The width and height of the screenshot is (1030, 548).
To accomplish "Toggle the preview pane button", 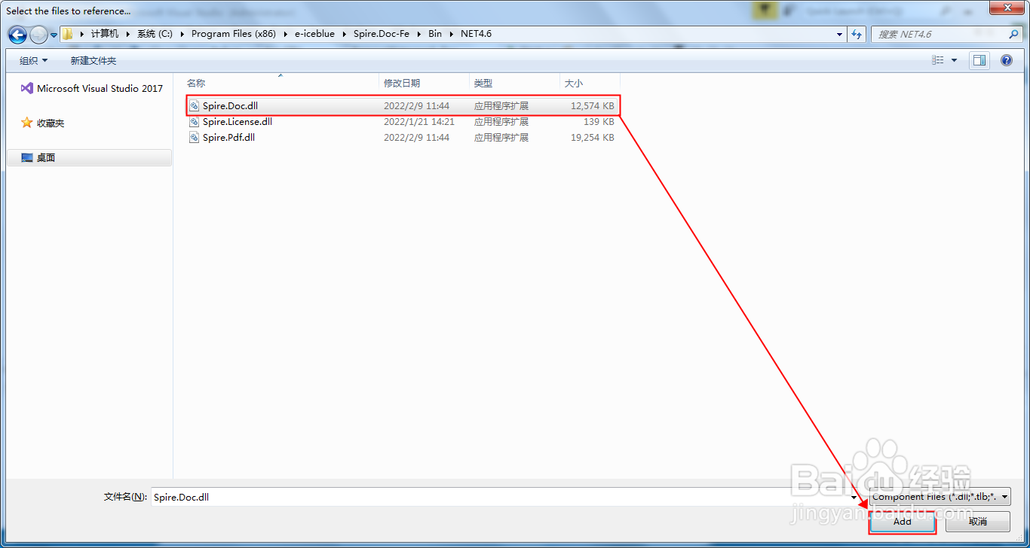I will (x=979, y=60).
